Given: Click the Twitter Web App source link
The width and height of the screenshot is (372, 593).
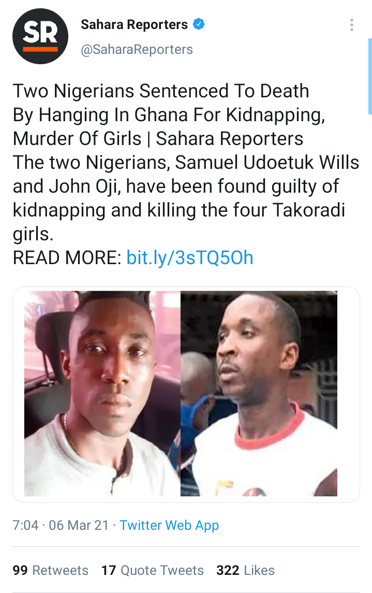Looking at the screenshot, I should 169,525.
